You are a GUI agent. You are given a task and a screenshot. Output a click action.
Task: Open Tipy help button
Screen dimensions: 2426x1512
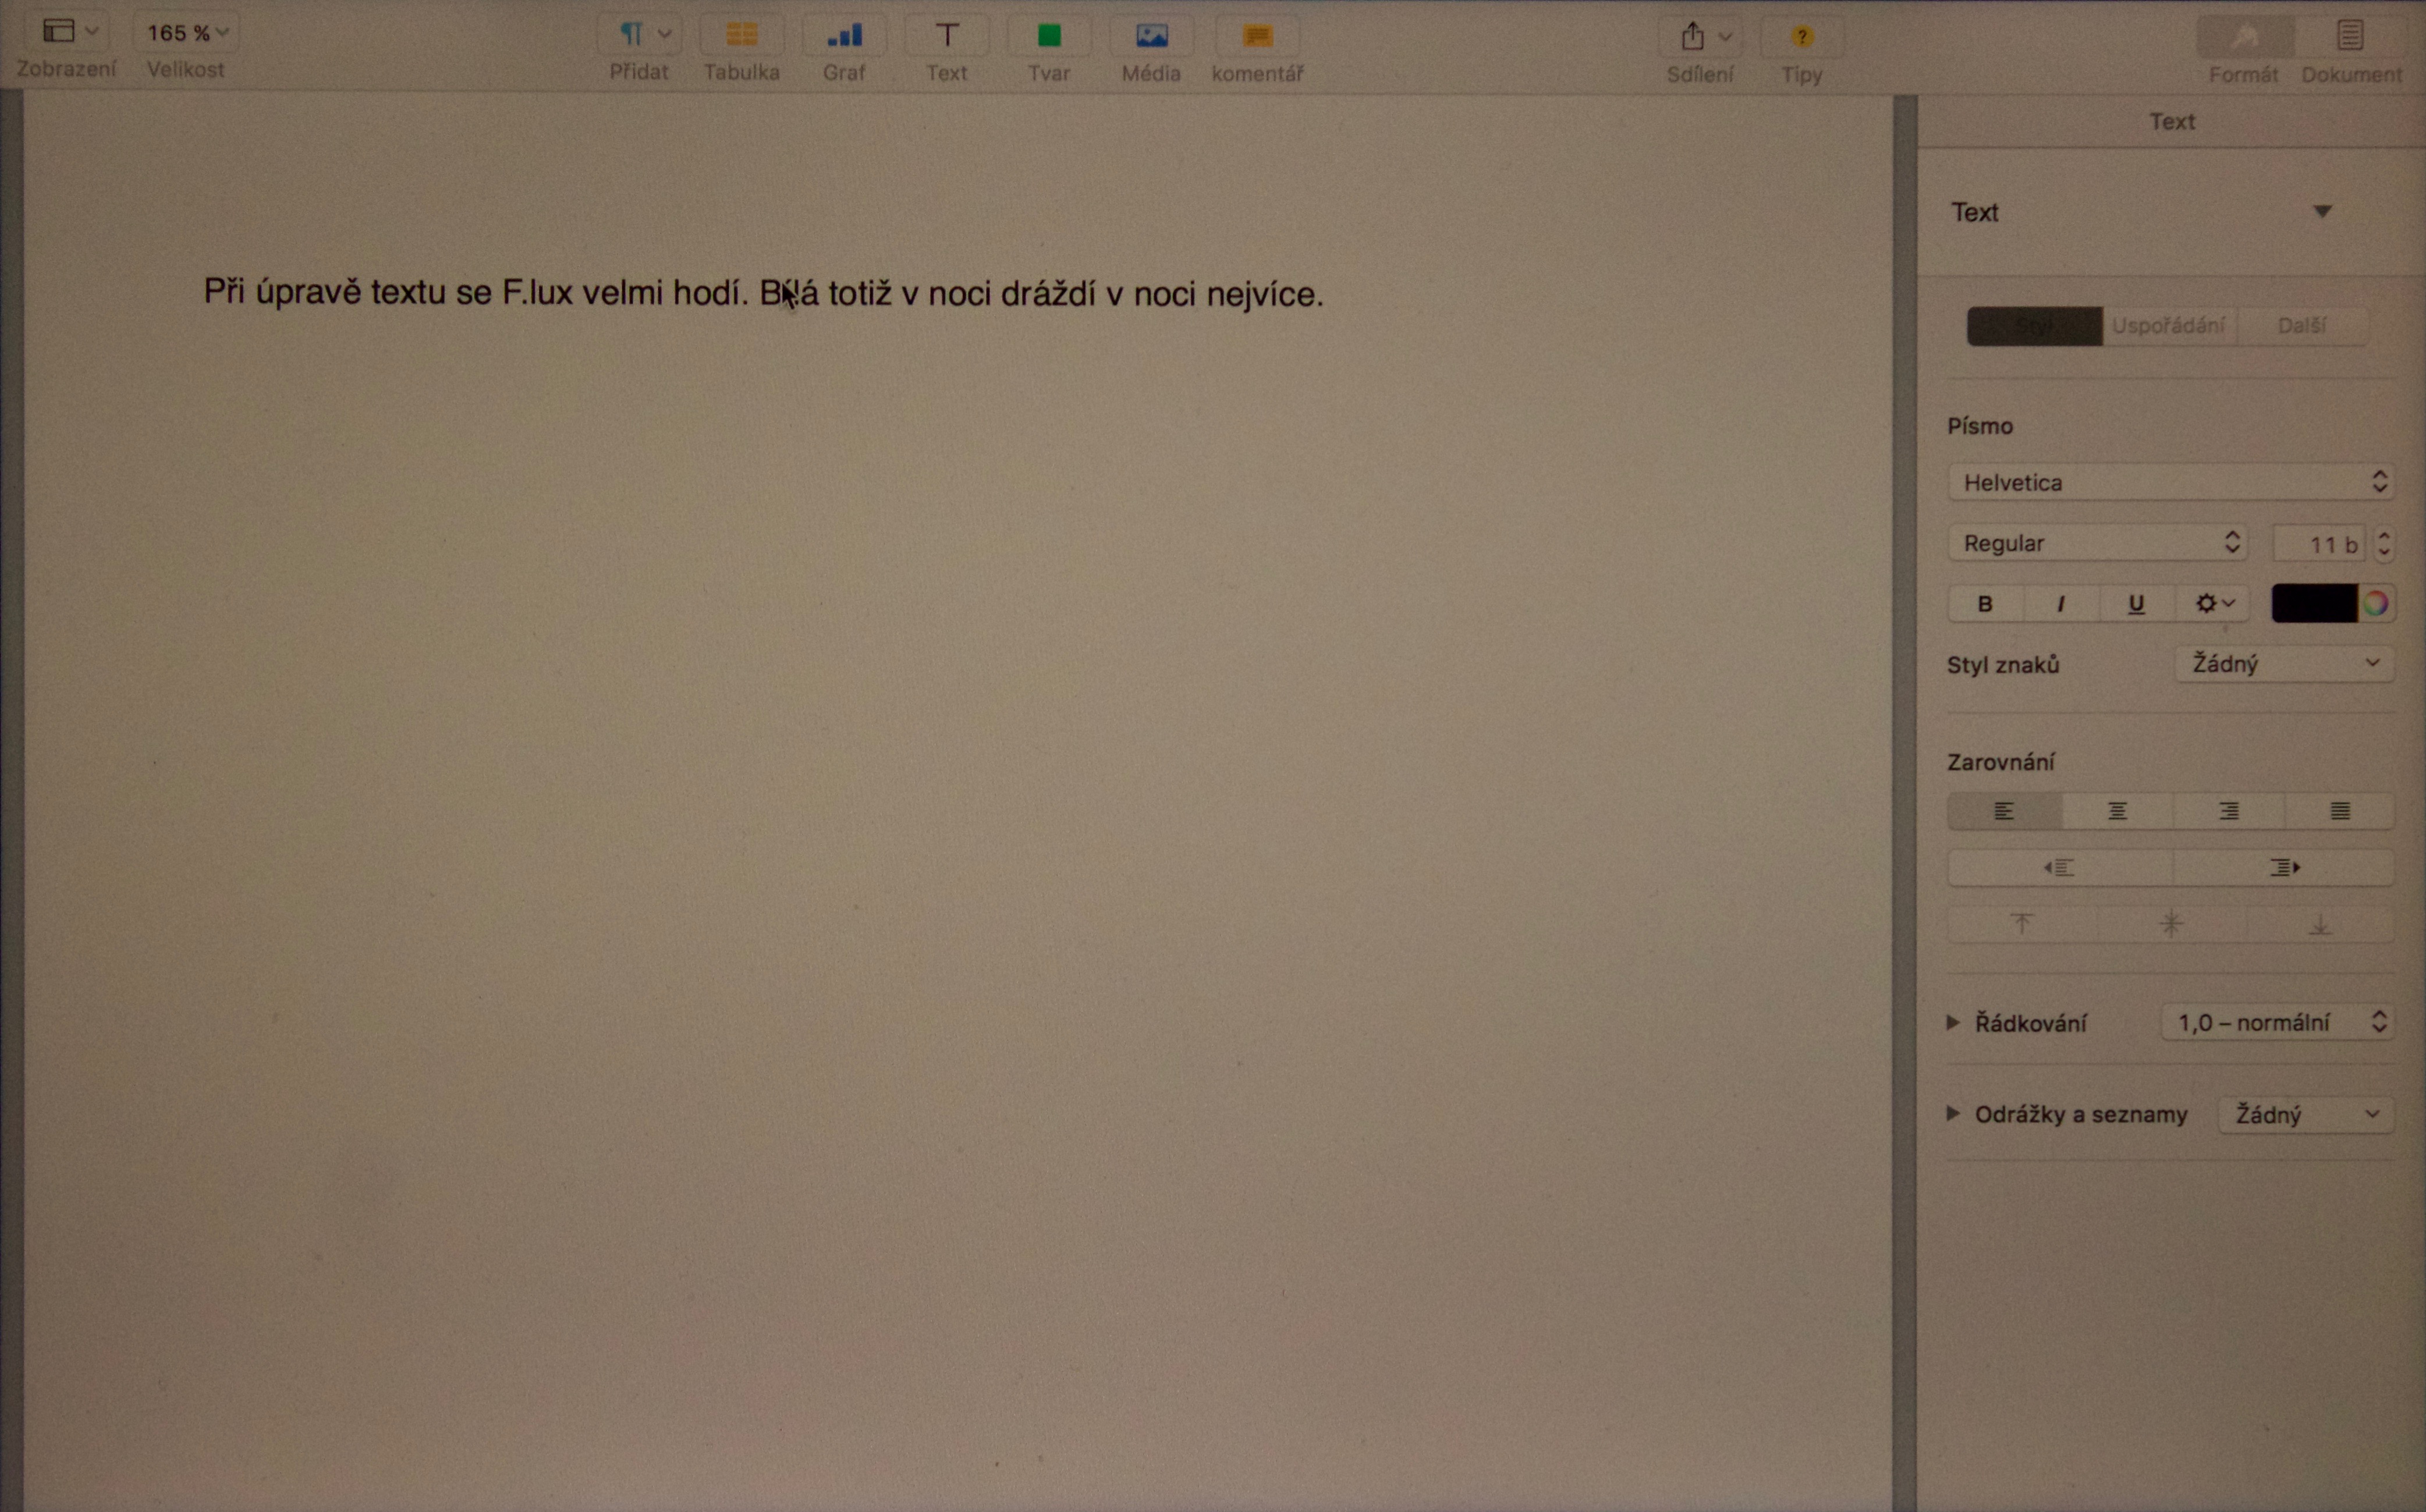1801,37
